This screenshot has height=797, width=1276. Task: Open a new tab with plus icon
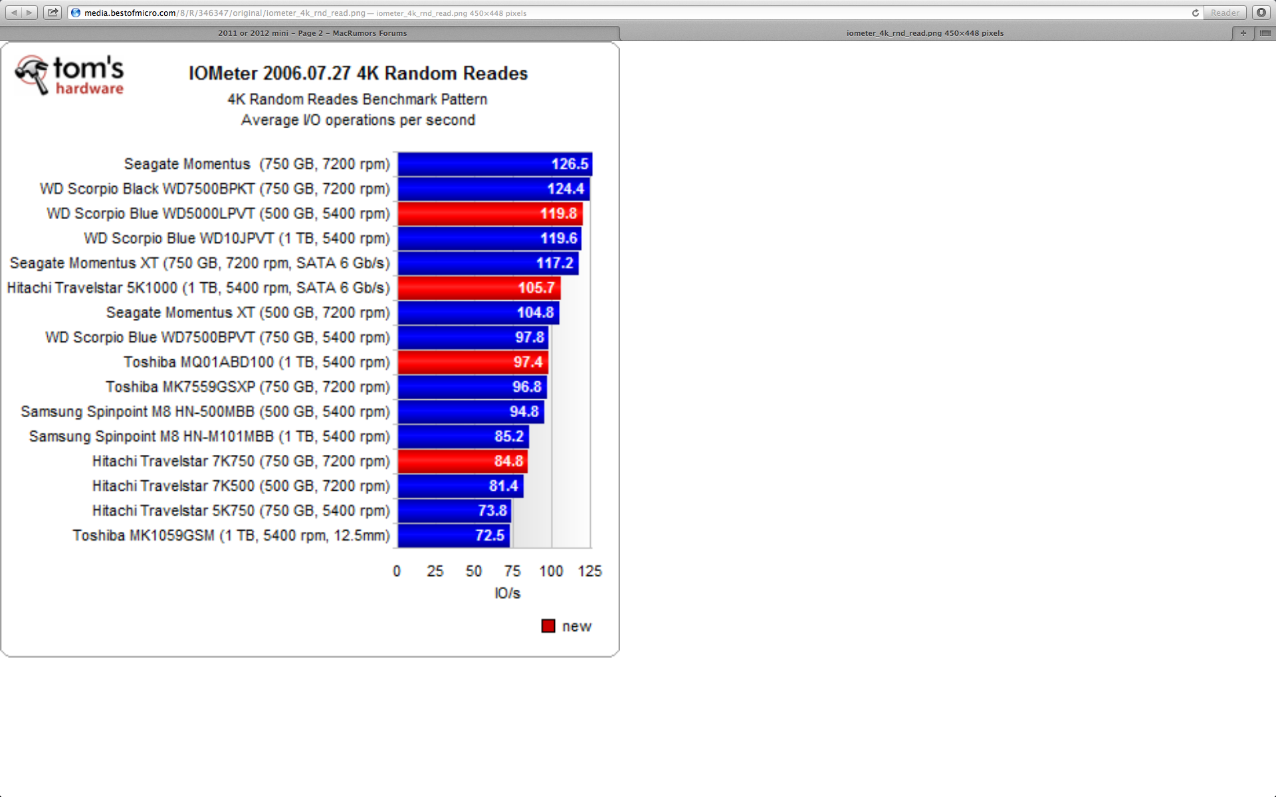1243,33
